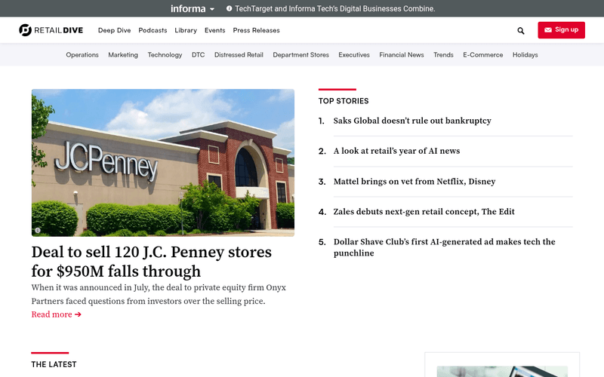The height and width of the screenshot is (377, 604).
Task: Open the search magnifier icon
Action: tap(521, 31)
